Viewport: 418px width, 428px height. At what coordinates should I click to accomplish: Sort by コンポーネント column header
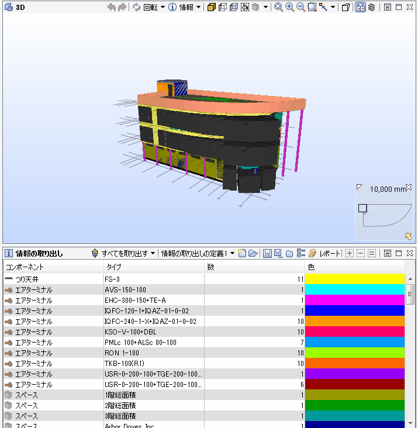53,267
